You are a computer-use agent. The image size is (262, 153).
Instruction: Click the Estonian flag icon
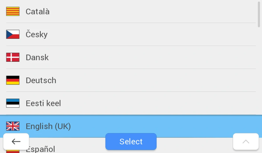pos(13,103)
